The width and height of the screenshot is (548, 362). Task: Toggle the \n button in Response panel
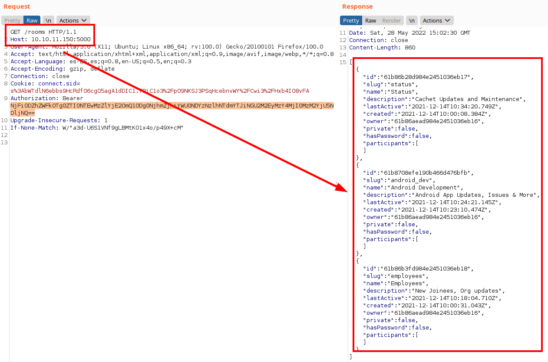pyautogui.click(x=412, y=20)
